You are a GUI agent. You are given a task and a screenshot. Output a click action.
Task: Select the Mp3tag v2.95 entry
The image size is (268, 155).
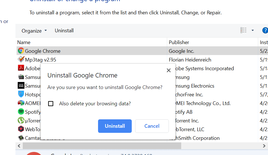click(x=40, y=60)
